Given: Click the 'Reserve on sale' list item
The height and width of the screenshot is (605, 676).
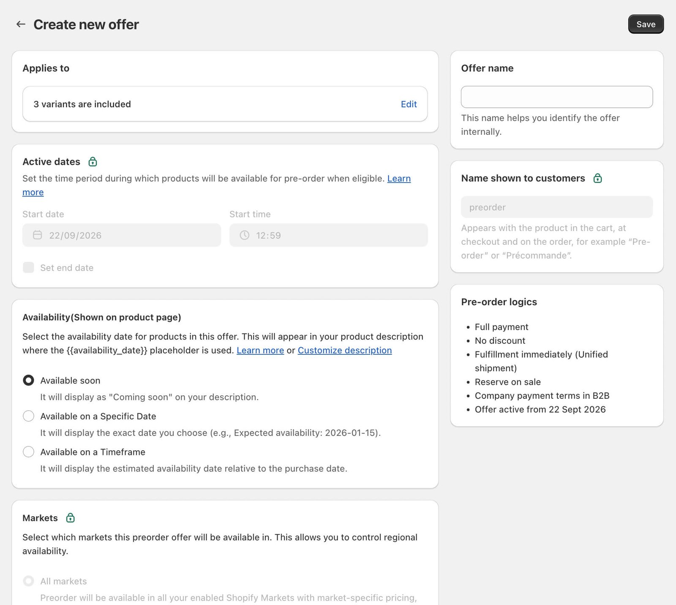Looking at the screenshot, I should click(x=507, y=382).
